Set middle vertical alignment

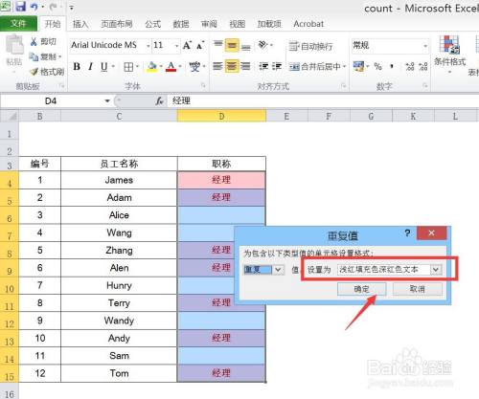[232, 45]
